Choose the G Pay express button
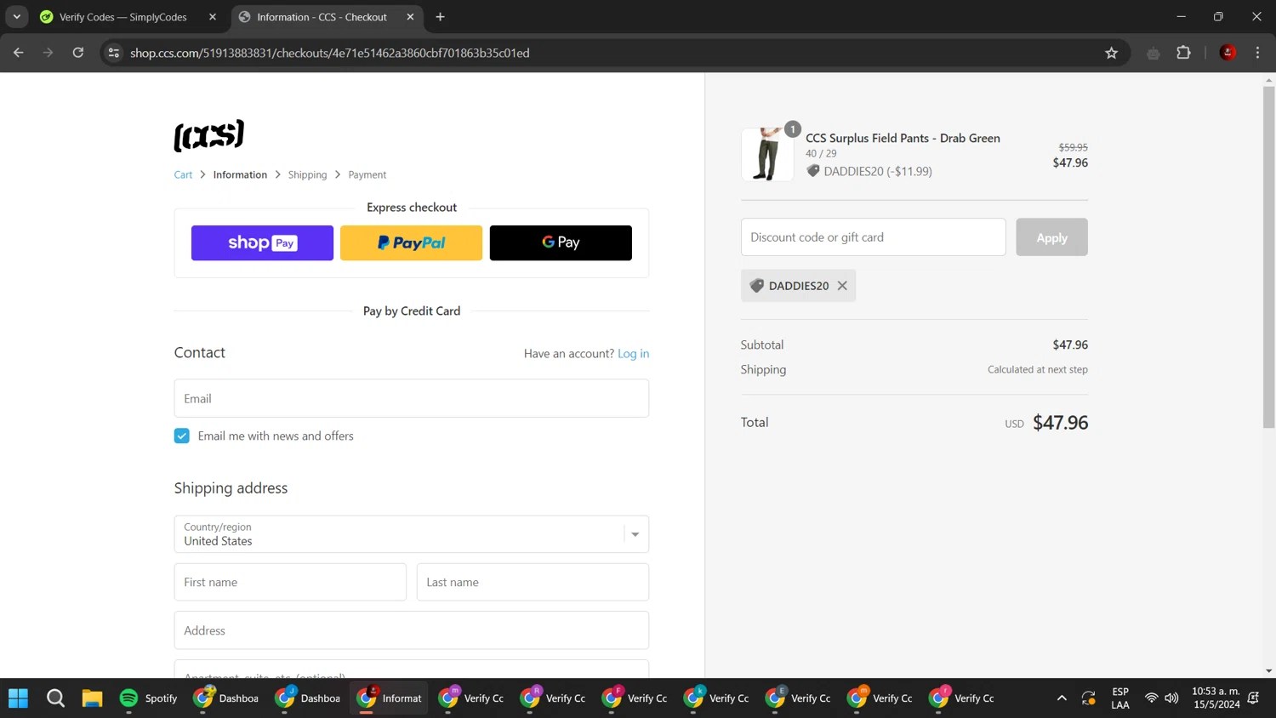This screenshot has height=718, width=1276. pos(561,243)
